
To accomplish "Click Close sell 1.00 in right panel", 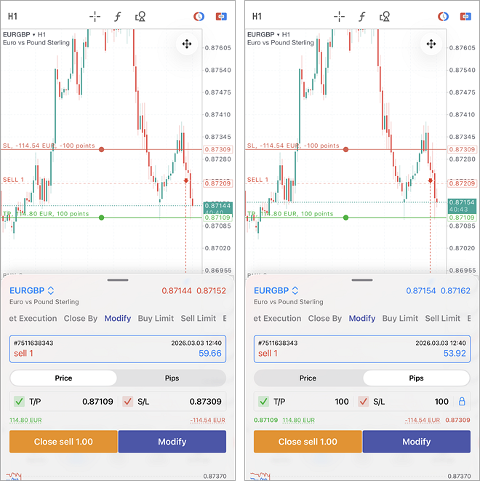I will (x=308, y=442).
